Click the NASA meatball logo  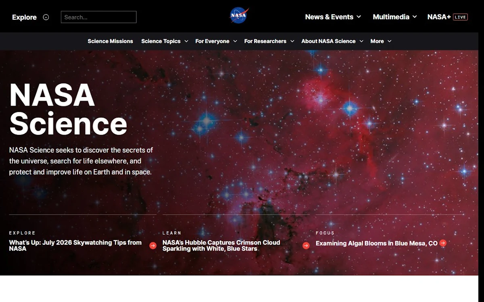(x=239, y=16)
